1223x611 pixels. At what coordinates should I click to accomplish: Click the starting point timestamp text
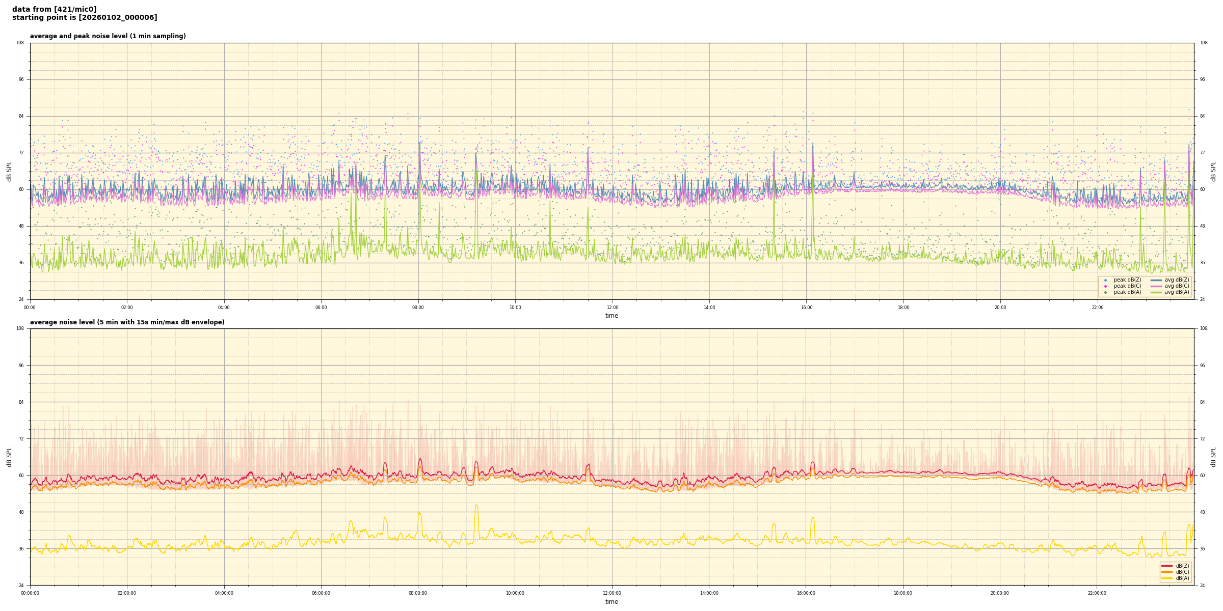pos(85,18)
